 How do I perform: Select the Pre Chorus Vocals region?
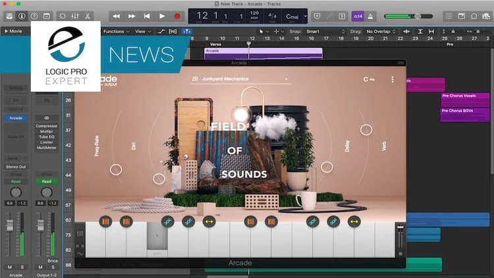click(465, 100)
